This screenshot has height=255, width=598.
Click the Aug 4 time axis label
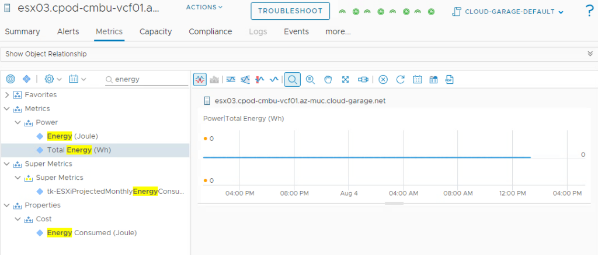[349, 193]
